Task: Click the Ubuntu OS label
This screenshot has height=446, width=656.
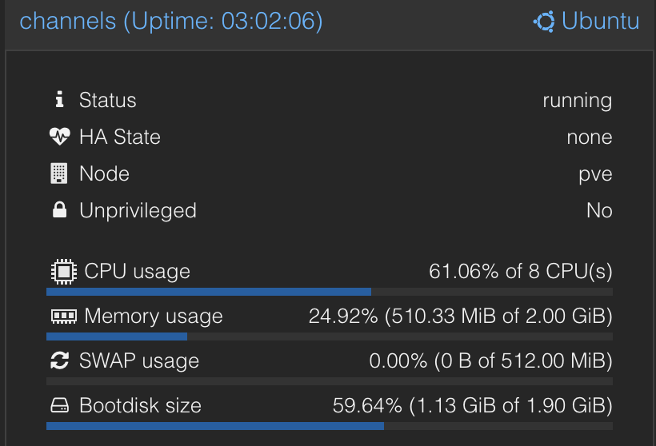Action: 600,21
